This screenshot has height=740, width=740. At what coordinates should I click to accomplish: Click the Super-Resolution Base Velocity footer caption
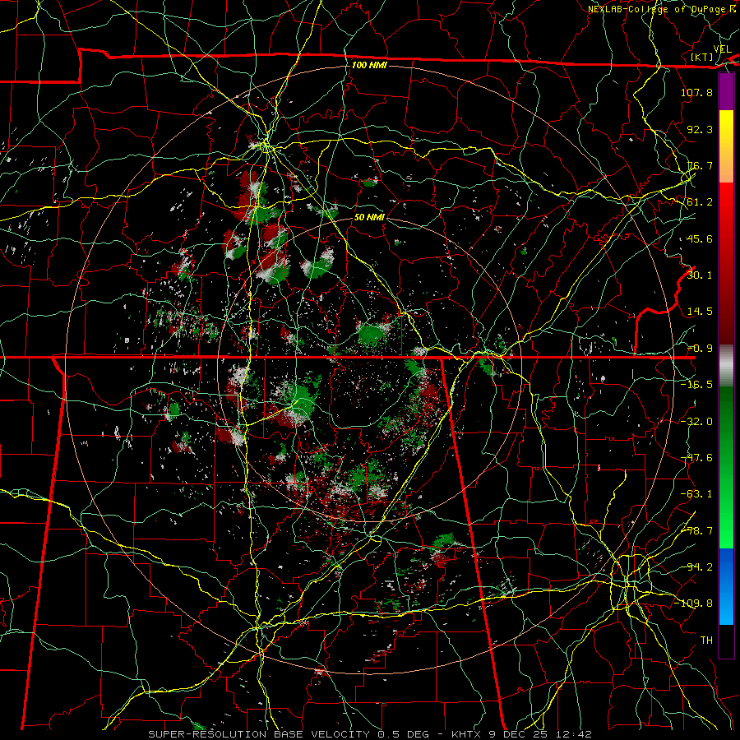coord(369,734)
